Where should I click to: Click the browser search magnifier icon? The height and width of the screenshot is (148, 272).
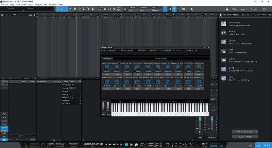tap(270, 15)
